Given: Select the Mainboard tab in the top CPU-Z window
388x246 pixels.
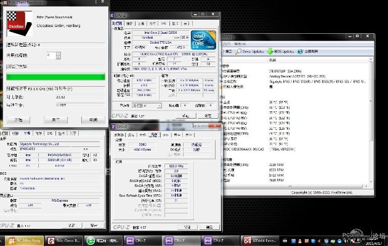Looking at the screenshot, I should [x=141, y=24].
